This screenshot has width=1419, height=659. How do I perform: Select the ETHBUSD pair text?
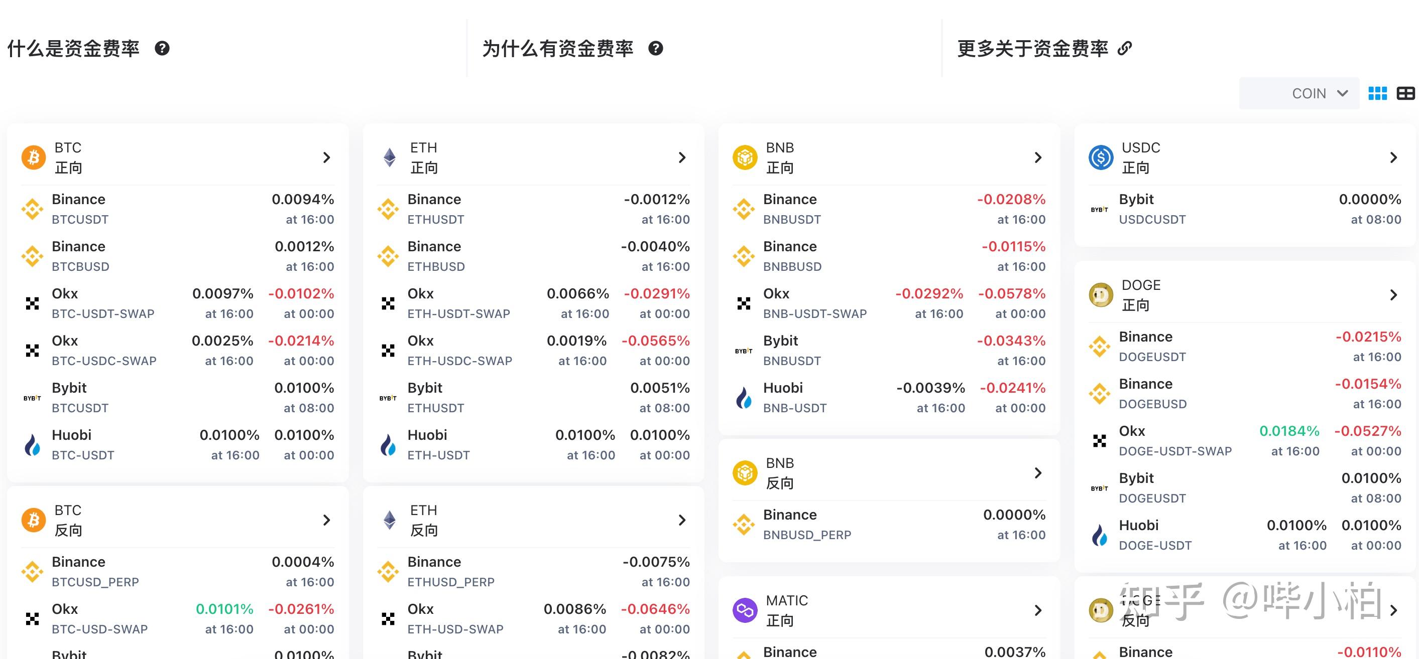click(x=436, y=267)
